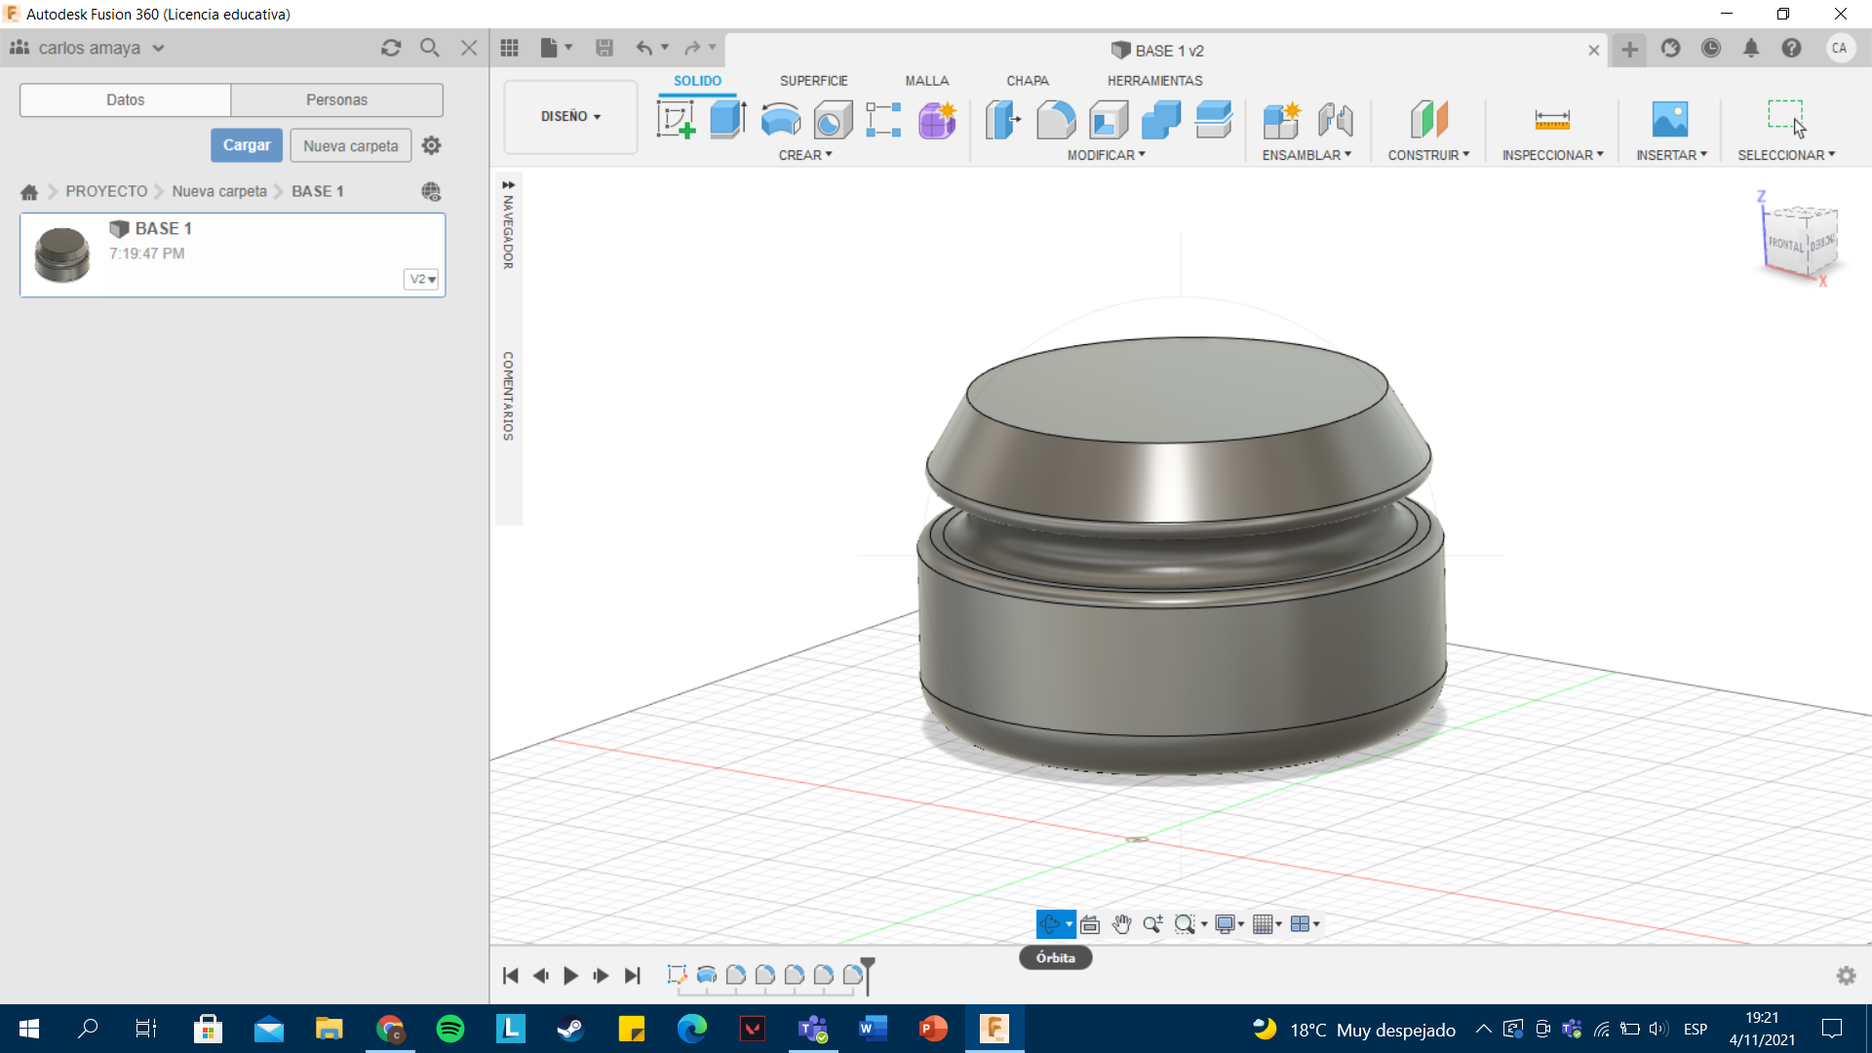Play the design timeline
Screen dimensions: 1872x1053
click(x=571, y=975)
